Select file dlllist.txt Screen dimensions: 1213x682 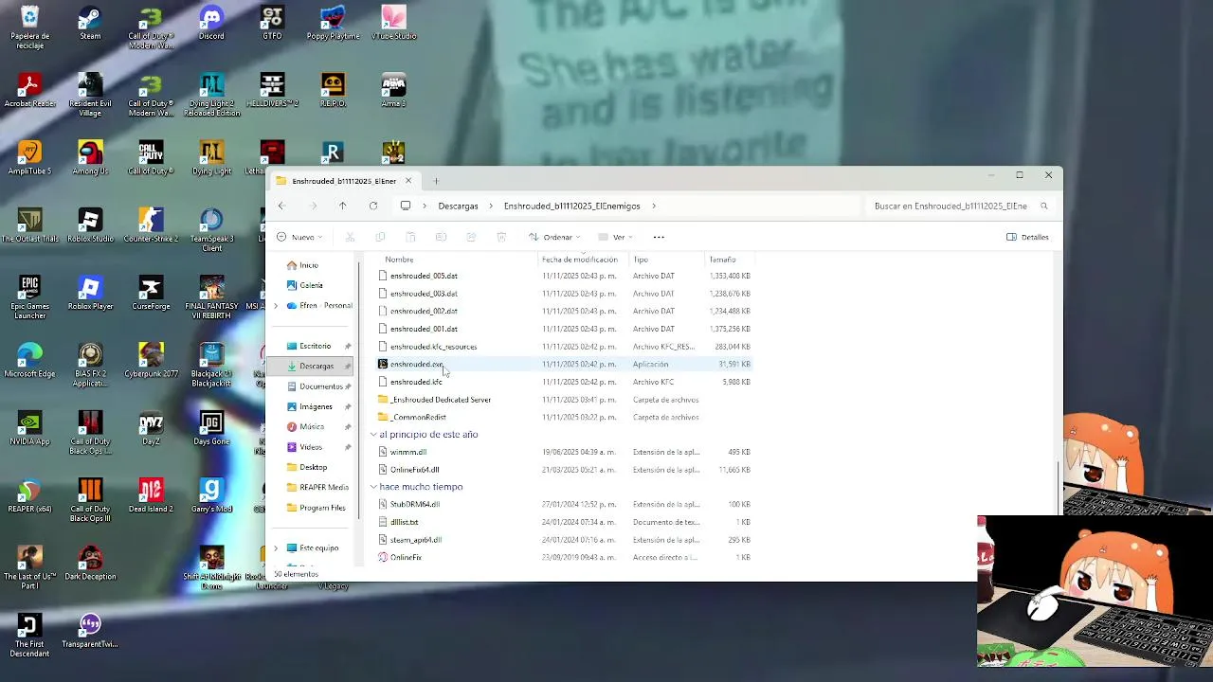404,522
